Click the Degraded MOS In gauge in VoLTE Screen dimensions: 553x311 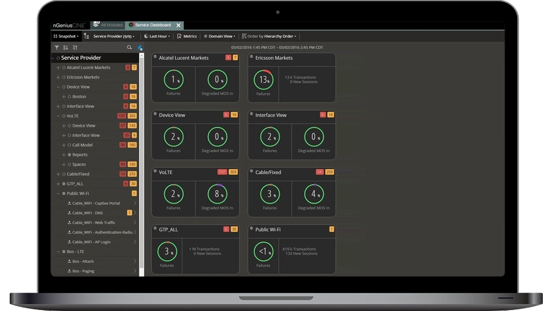click(x=217, y=194)
